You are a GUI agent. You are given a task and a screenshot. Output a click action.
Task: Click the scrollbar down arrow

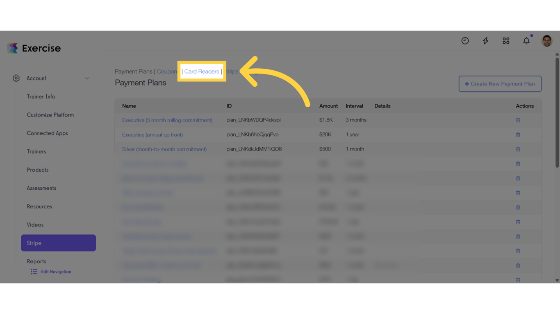tap(557, 280)
